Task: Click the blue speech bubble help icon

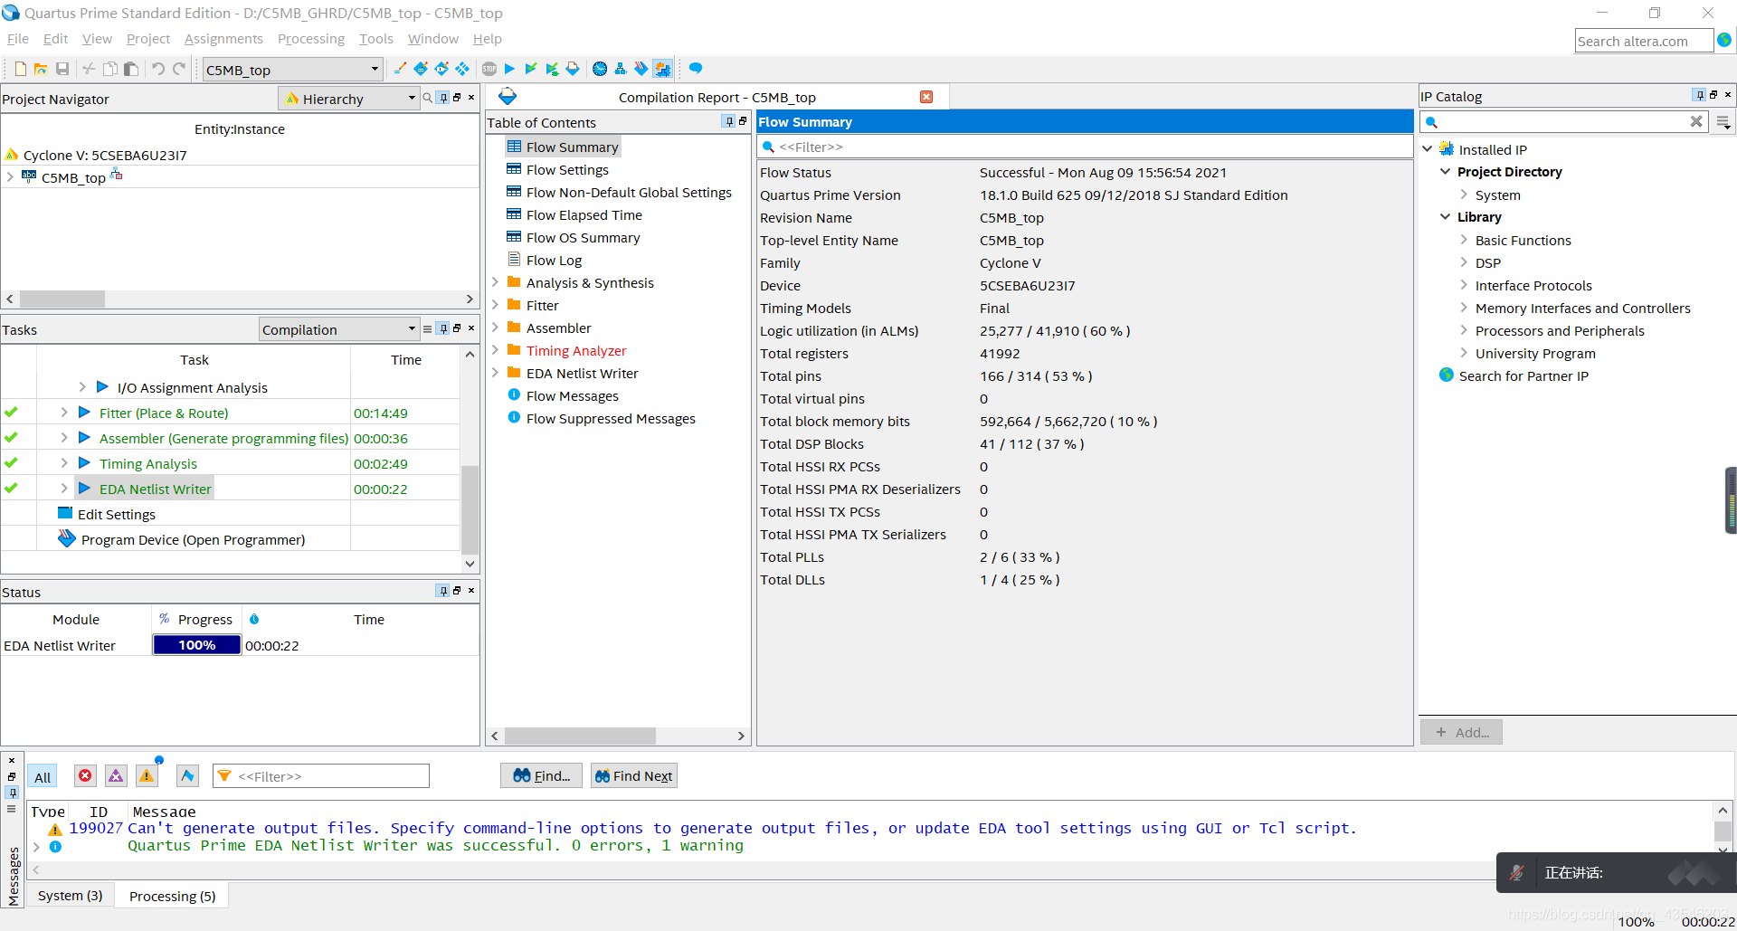Action: pos(696,69)
